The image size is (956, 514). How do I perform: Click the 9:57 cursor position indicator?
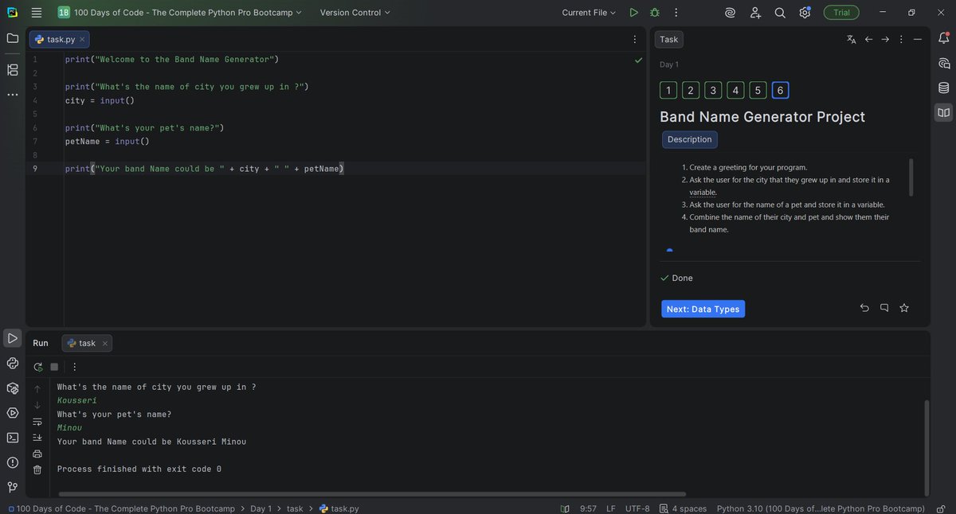(x=588, y=508)
